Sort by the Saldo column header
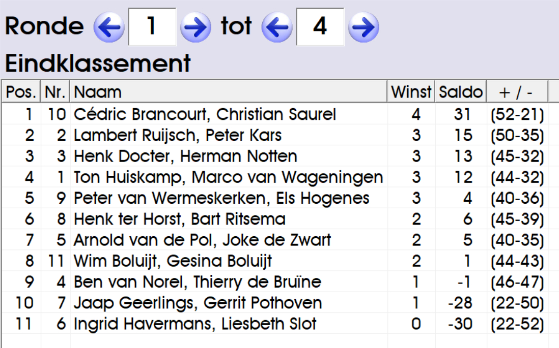 click(x=461, y=92)
